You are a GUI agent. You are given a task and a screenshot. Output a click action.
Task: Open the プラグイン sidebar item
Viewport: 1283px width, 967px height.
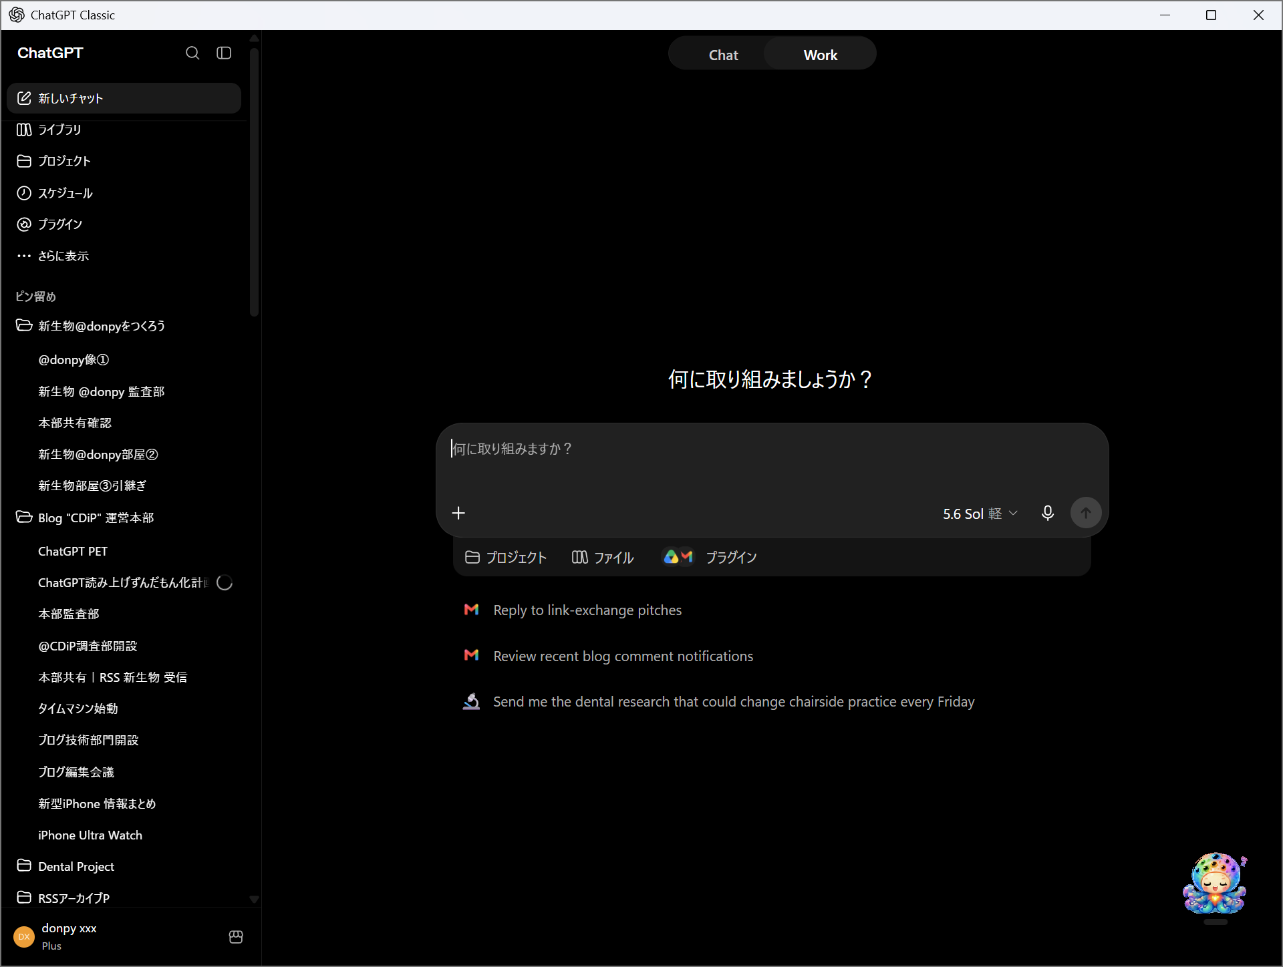[x=124, y=224]
